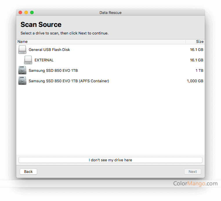Minimize the window using the yellow button
221x201 pixels.
[x=26, y=12]
